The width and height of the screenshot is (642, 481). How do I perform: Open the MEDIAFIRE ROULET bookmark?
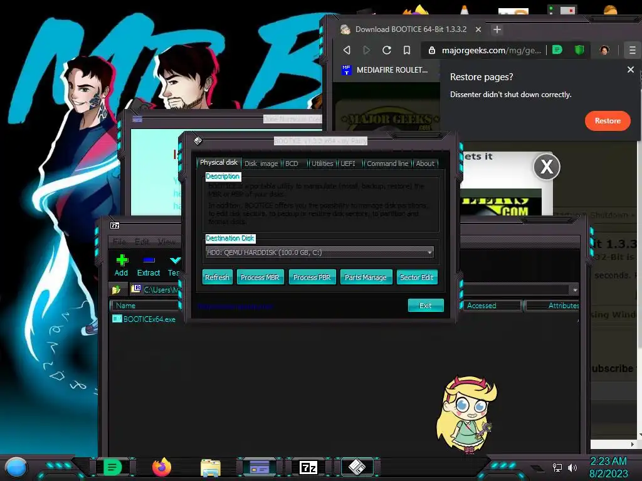coord(386,70)
